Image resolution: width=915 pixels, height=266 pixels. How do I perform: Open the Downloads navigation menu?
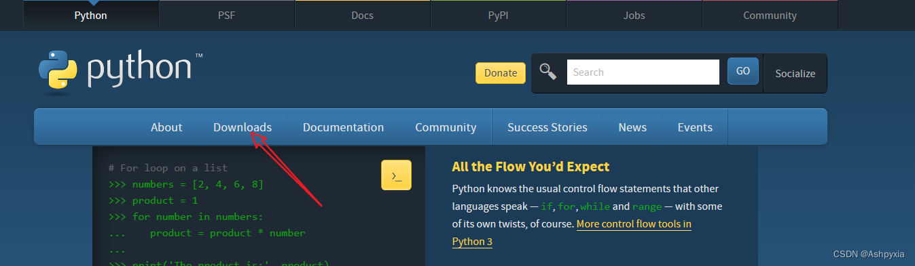[x=243, y=127]
